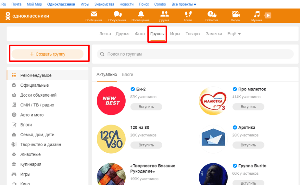Select Животные category
This screenshot has height=185, width=300.
pyautogui.click(x=48, y=155)
